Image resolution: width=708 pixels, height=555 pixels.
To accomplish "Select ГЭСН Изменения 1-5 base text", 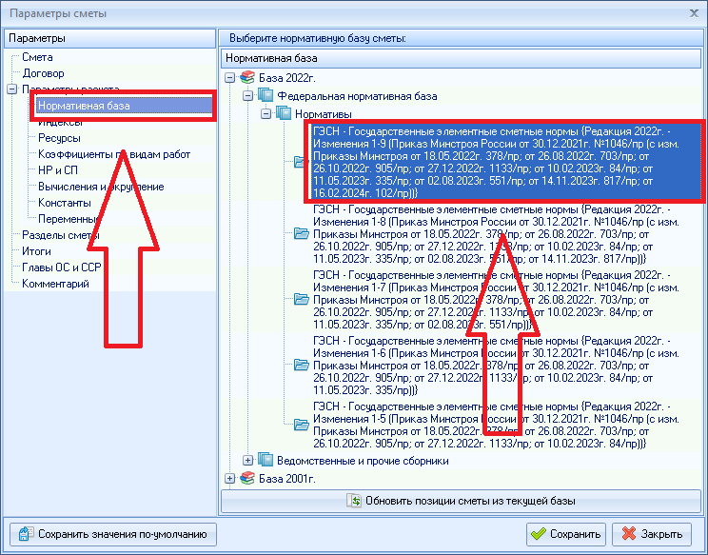I will tap(496, 425).
